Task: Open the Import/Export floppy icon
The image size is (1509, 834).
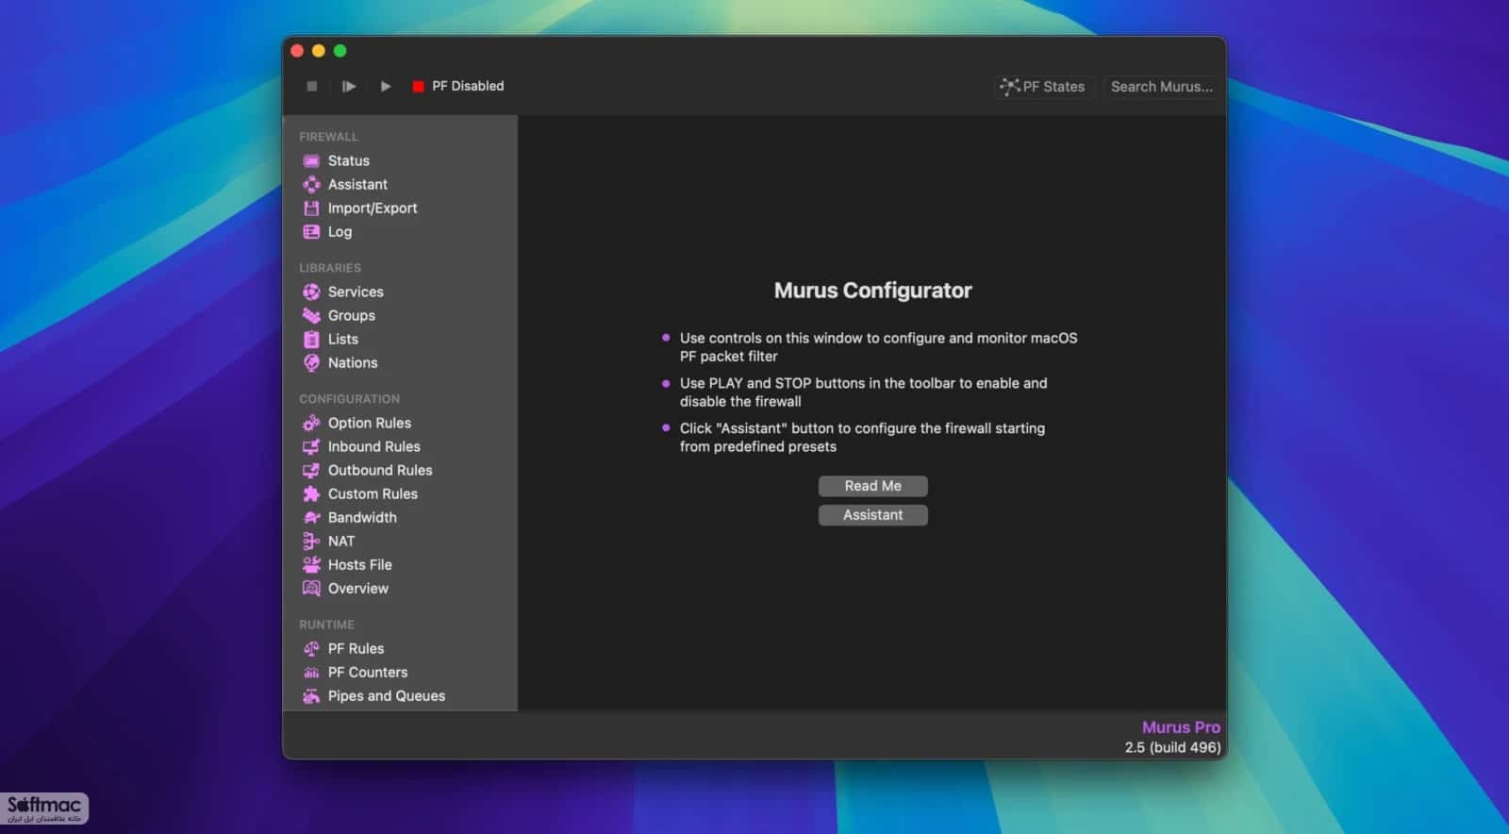Action: 311,208
